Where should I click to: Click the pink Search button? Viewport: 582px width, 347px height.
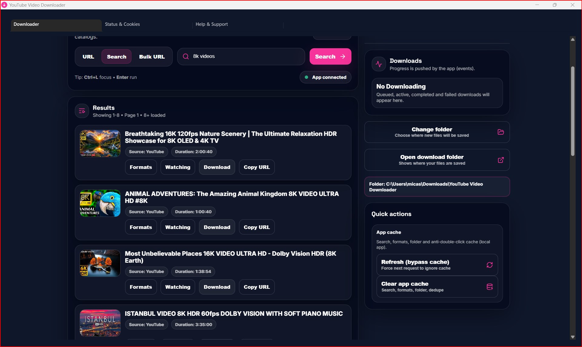click(330, 56)
